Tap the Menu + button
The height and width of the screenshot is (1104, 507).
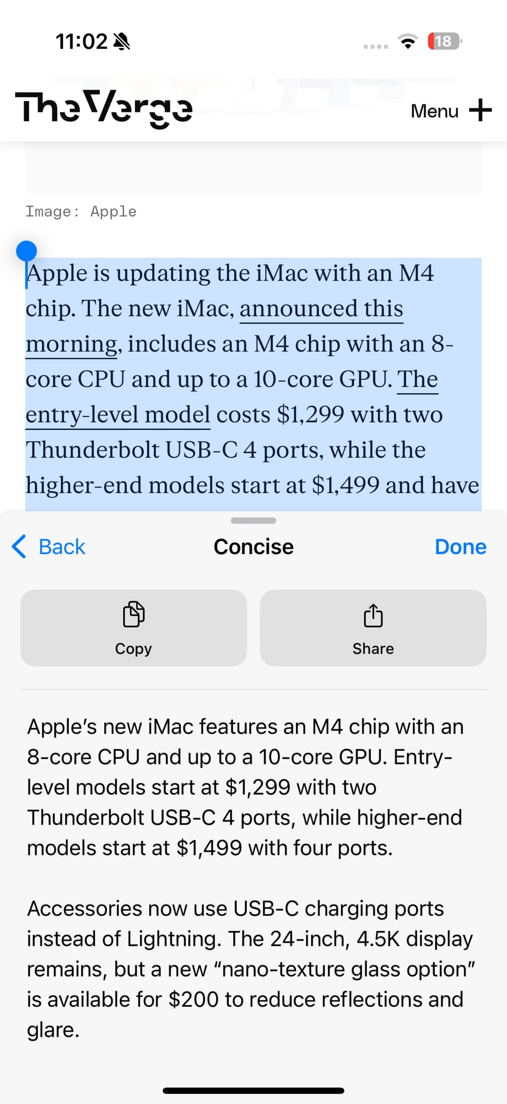448,111
